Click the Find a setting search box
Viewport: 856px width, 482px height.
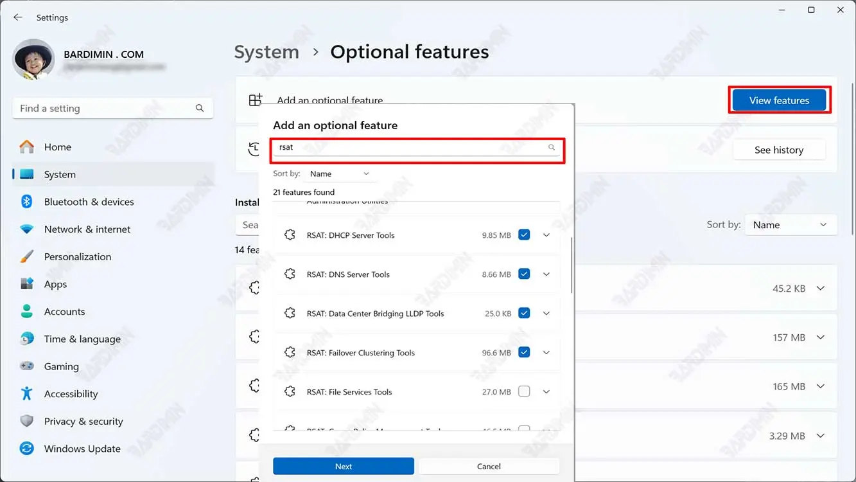pyautogui.click(x=106, y=109)
